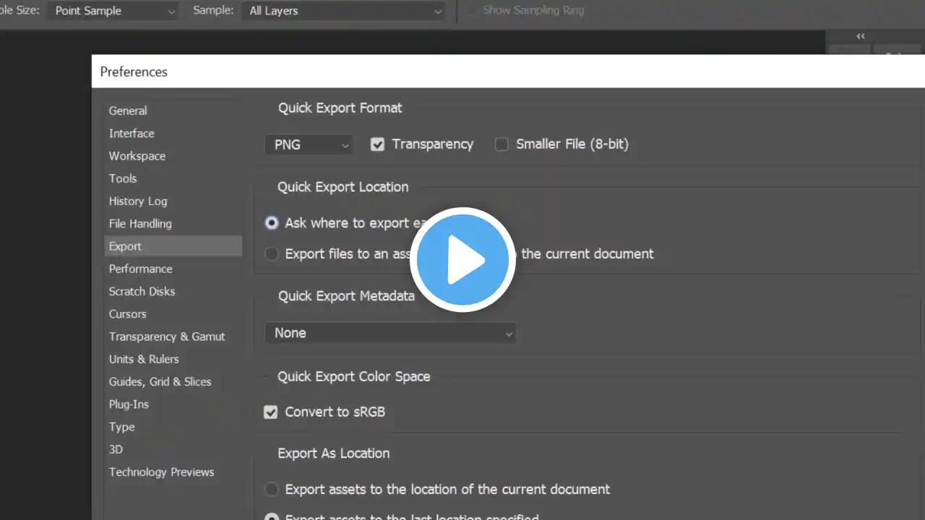Click the Quick Export Format heading
This screenshot has height=520, width=925.
click(x=340, y=108)
